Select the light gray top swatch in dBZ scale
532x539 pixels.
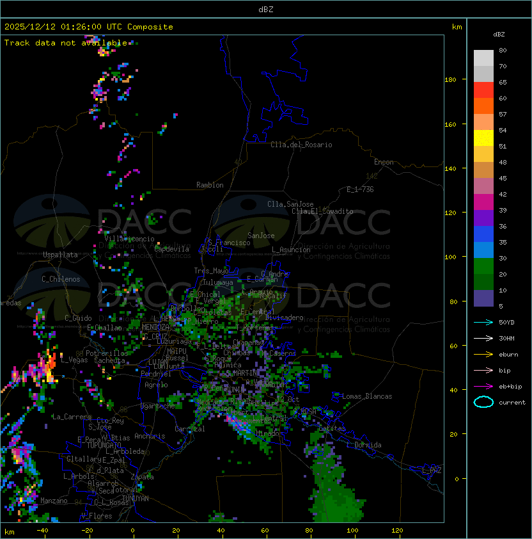click(x=483, y=58)
